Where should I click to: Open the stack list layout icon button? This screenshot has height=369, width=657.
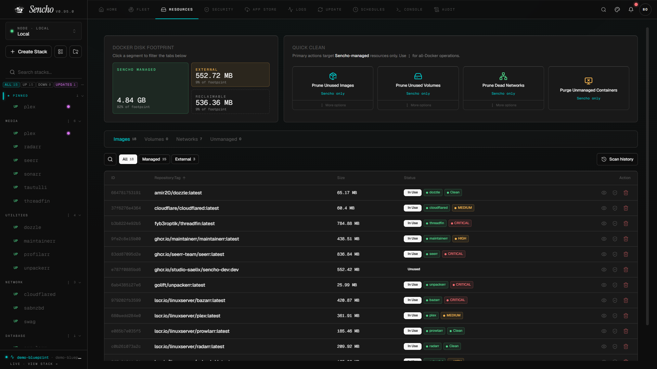(61, 52)
